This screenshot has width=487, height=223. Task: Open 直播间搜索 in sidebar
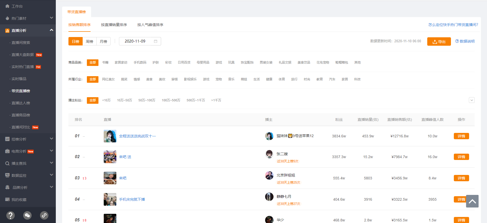(21, 43)
